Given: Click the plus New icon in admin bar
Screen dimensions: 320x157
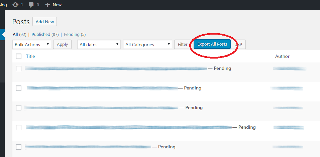Looking at the screenshot, I should pos(47,5).
